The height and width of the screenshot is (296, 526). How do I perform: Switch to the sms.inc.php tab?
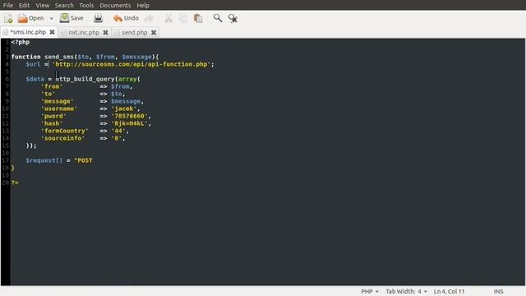pos(28,32)
